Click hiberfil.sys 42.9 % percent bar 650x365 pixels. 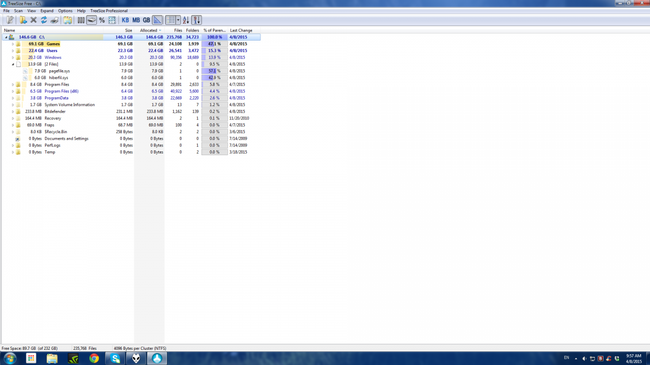pyautogui.click(x=214, y=78)
